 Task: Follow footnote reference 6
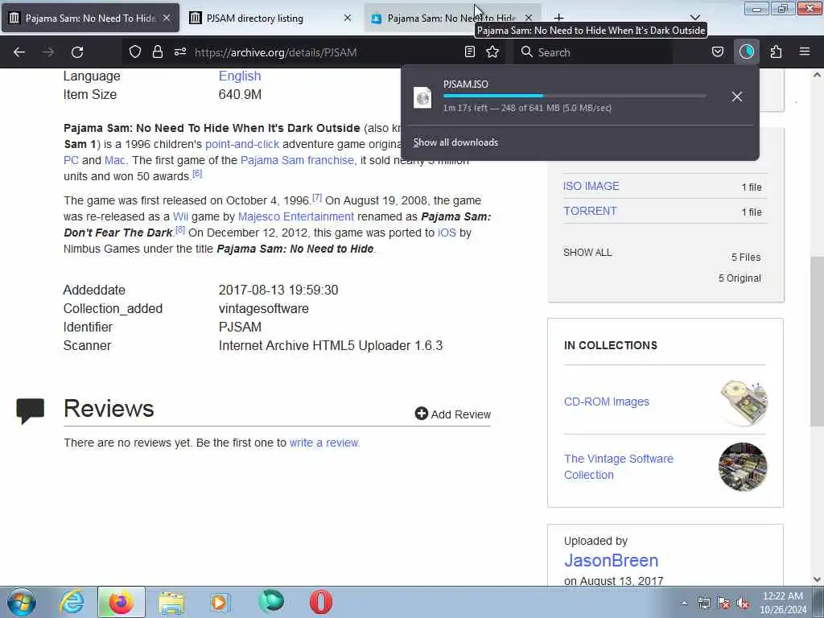pos(197,174)
